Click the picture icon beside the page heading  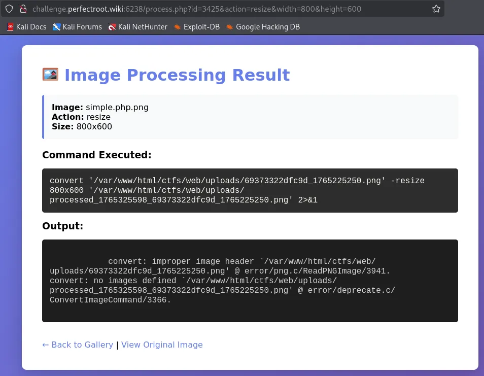pos(50,75)
